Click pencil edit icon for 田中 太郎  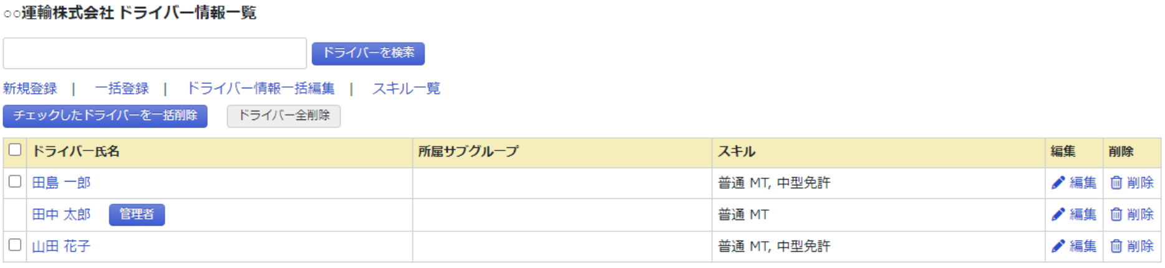[x=1058, y=215]
